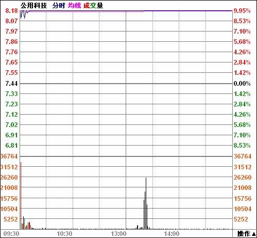
Task: Click the 8.18 limit-up price label
Action: tap(11, 11)
